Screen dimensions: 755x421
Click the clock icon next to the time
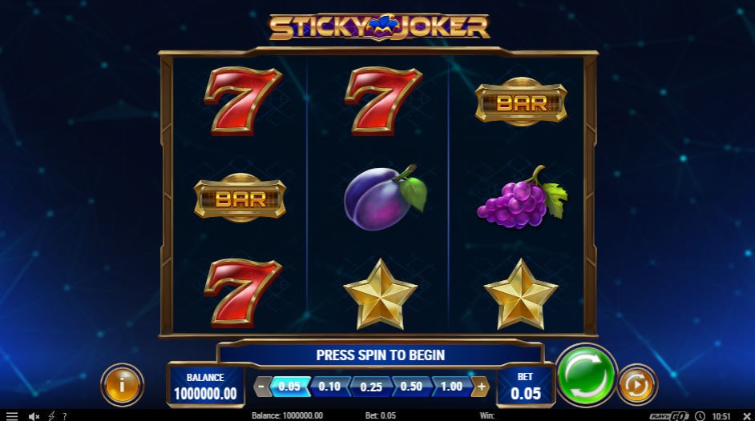tap(700, 416)
